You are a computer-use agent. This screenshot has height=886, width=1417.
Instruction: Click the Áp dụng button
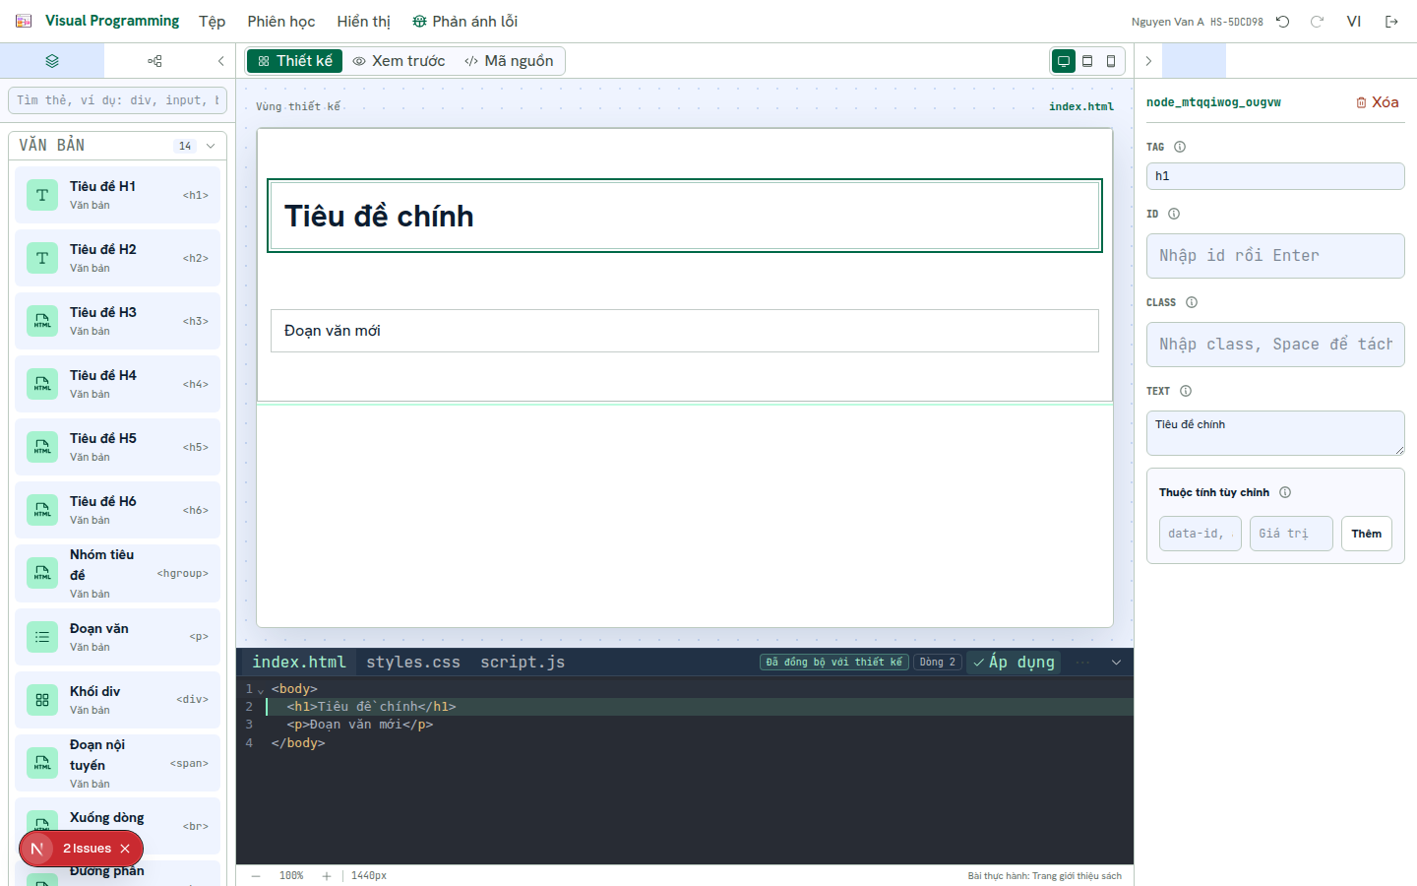point(1015,663)
